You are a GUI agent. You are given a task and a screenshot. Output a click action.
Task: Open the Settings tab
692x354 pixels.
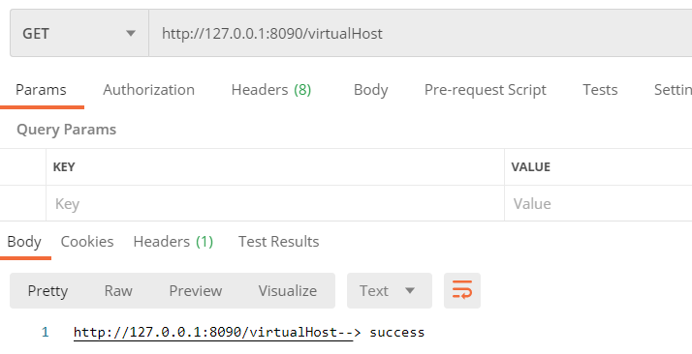(673, 90)
